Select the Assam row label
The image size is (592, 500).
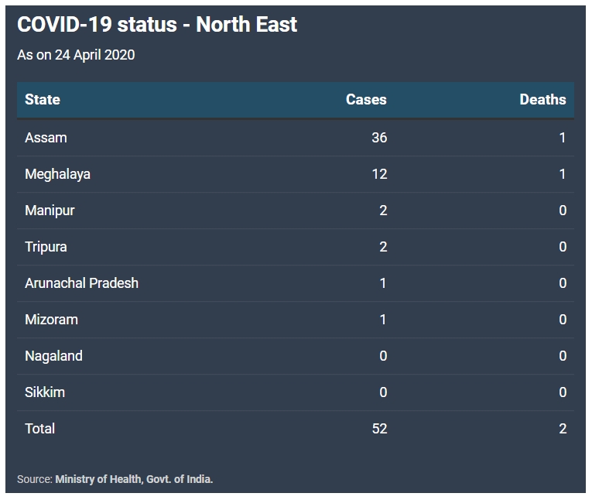click(46, 138)
